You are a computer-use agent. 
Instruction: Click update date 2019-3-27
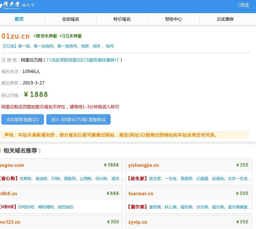tap(33, 83)
